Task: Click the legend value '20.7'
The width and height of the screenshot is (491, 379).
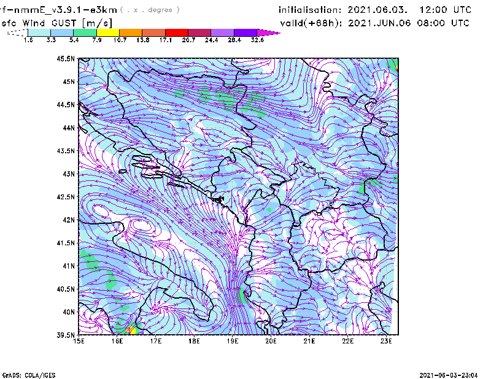Action: [x=188, y=40]
